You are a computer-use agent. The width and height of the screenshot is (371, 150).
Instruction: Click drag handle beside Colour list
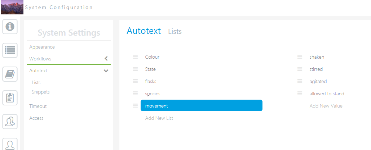pos(136,57)
